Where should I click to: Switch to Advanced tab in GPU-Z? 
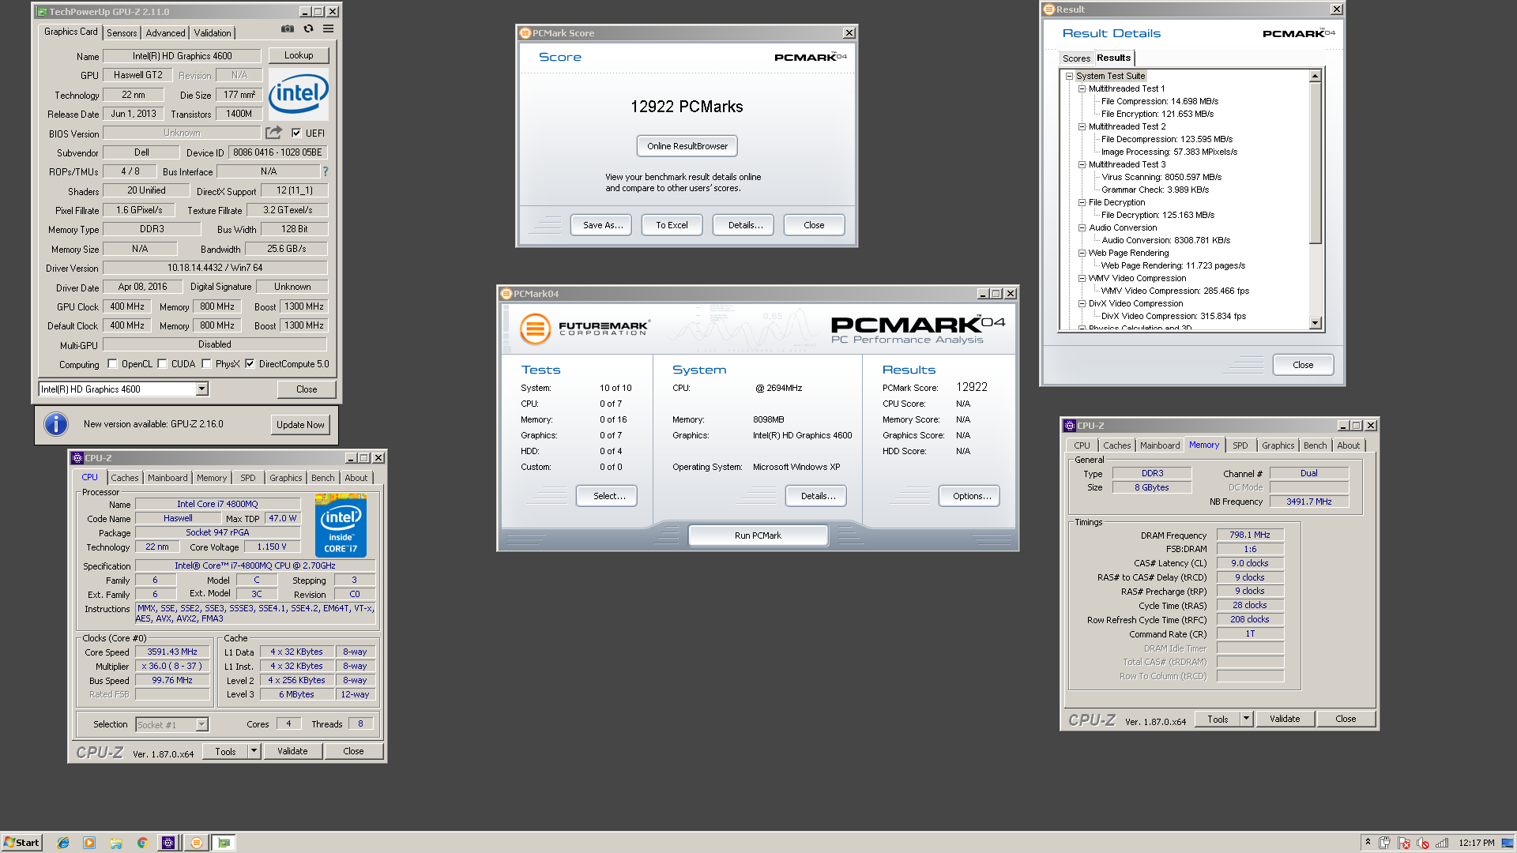coord(165,33)
